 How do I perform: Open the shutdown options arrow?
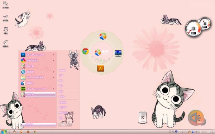(x=70, y=125)
